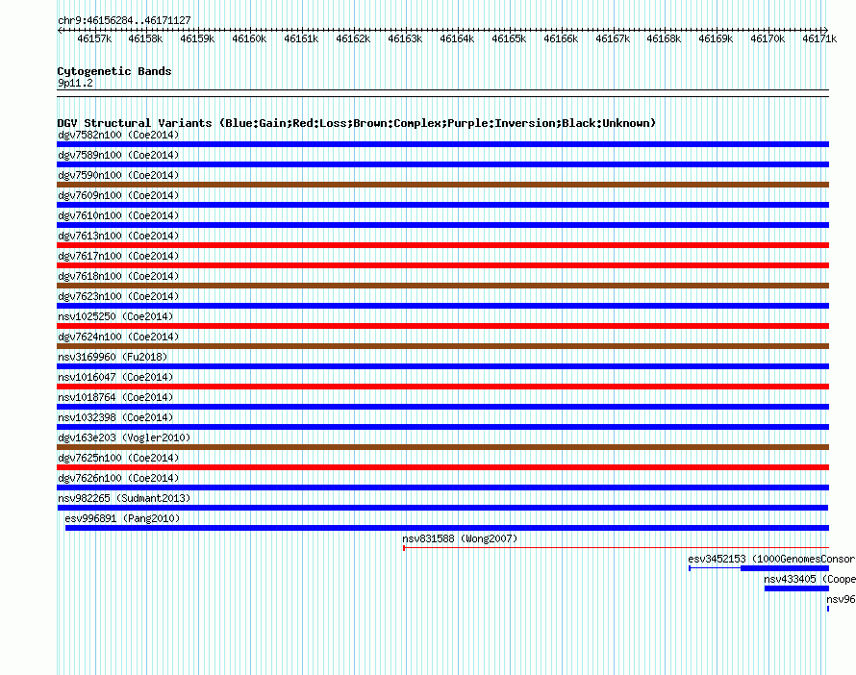Image resolution: width=856 pixels, height=675 pixels.
Task: Click the nsv982265 (Sudmant2013) label
Action: tap(124, 498)
